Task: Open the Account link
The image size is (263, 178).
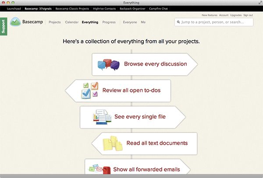Action: 224,15
